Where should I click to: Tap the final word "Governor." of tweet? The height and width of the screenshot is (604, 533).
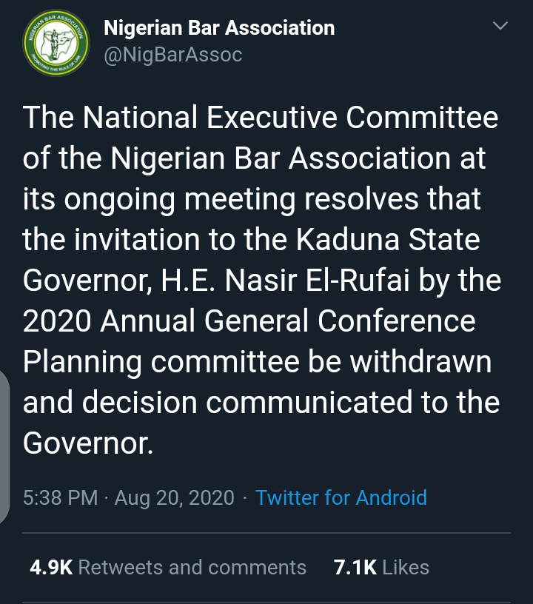88,443
